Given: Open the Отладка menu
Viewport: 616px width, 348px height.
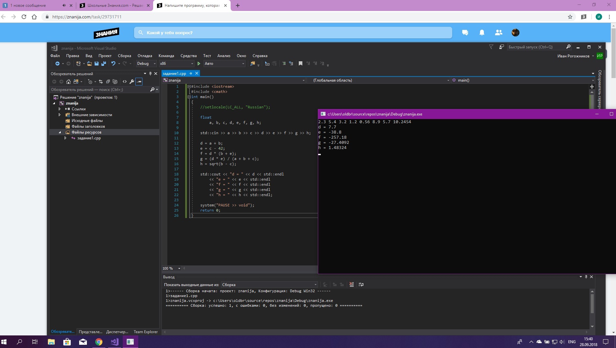Looking at the screenshot, I should 144,56.
